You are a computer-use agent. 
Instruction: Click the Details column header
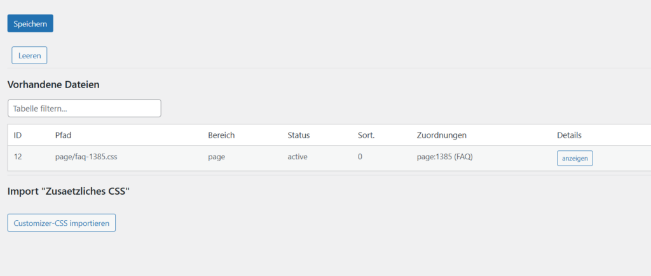(569, 135)
